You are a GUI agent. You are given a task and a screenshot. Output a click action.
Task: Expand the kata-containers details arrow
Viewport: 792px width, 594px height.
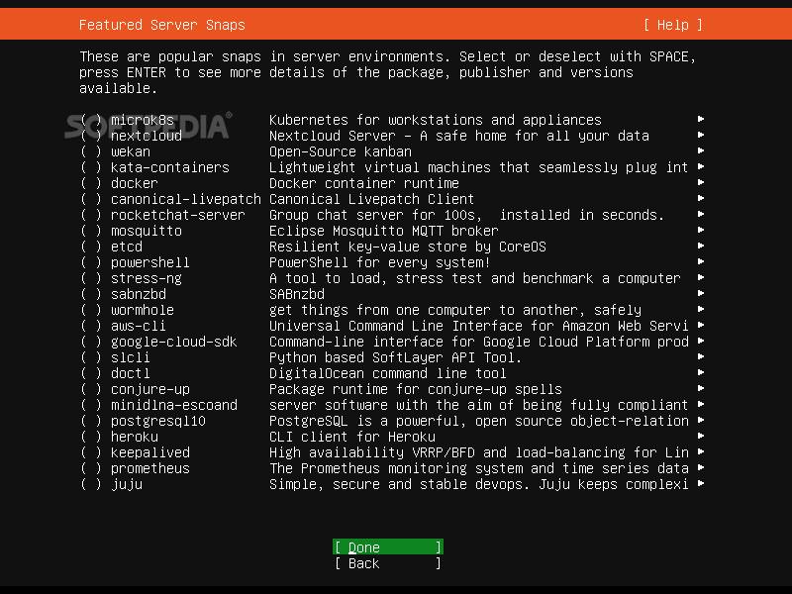click(701, 166)
